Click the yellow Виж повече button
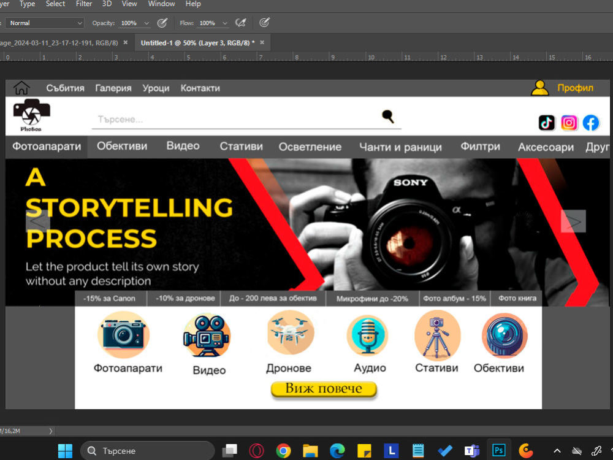The height and width of the screenshot is (460, 613). click(x=324, y=389)
